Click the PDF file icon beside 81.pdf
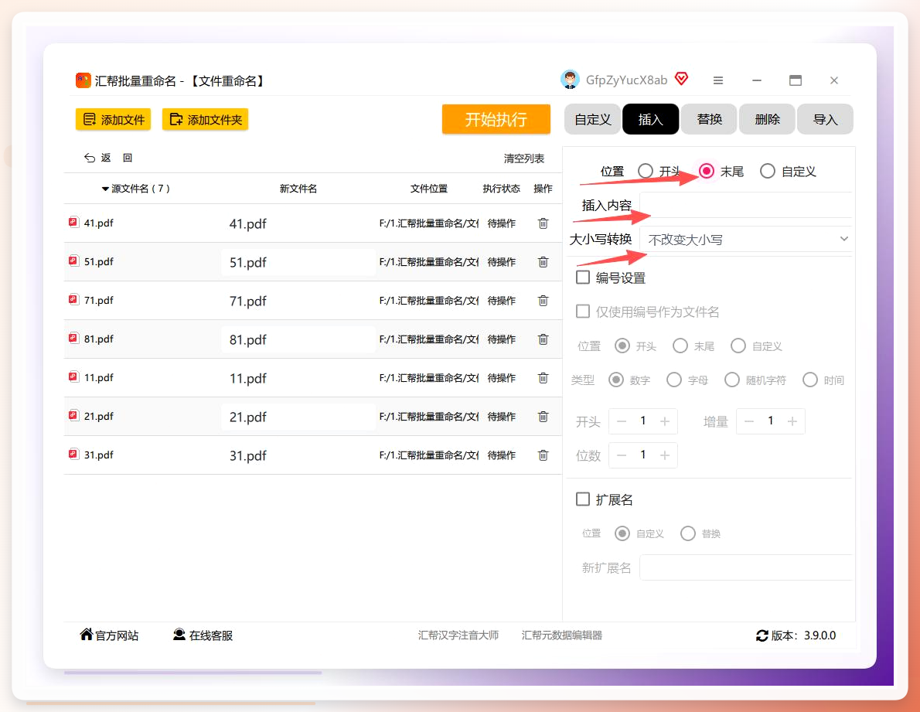 (74, 339)
